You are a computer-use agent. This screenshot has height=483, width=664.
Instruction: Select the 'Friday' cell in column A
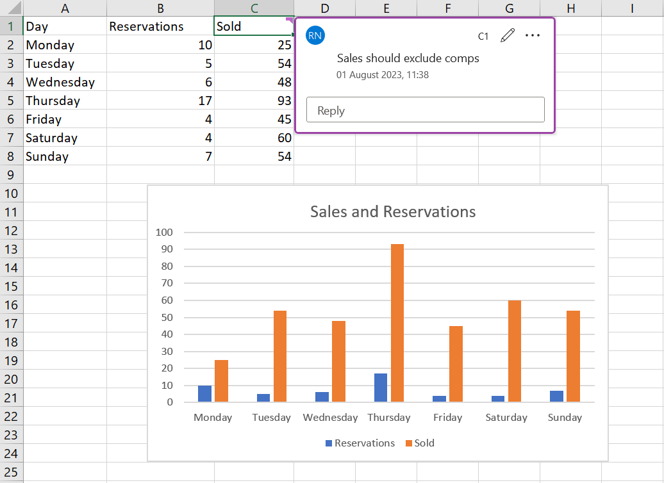tap(65, 119)
